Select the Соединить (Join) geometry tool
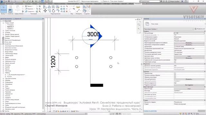206x115 pixels. pos(30,11)
